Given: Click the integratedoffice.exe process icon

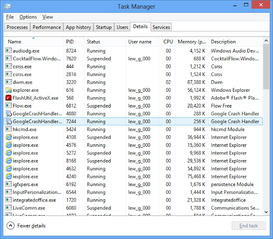Looking at the screenshot, I should tap(9, 200).
